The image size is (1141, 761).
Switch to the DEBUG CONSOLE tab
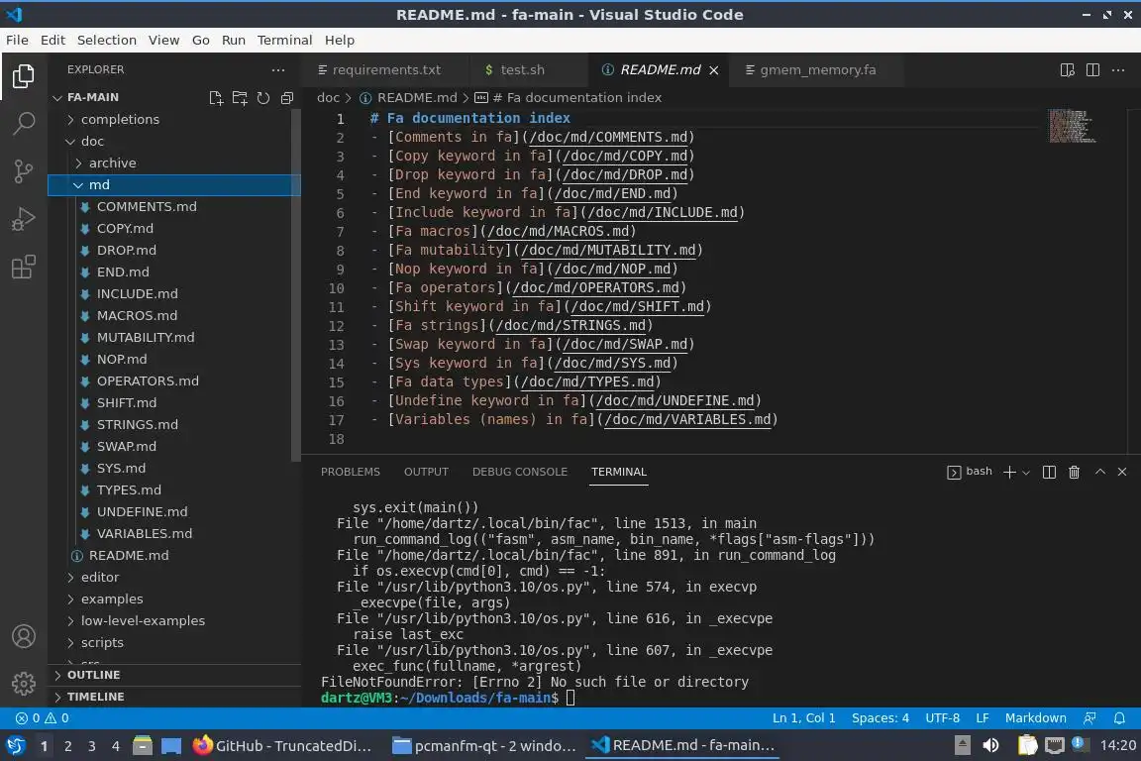[520, 472]
